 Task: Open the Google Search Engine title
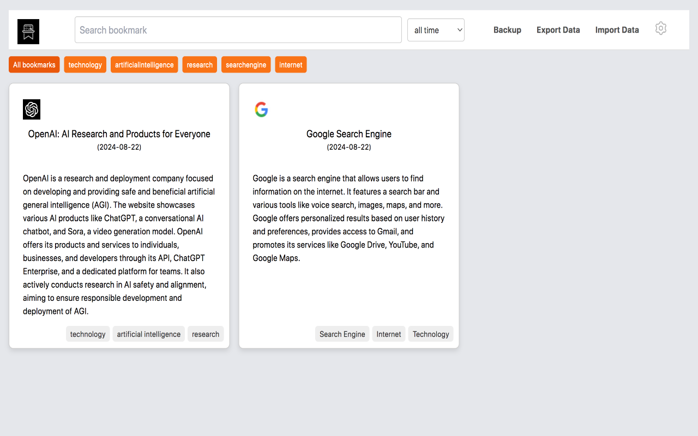point(349,134)
